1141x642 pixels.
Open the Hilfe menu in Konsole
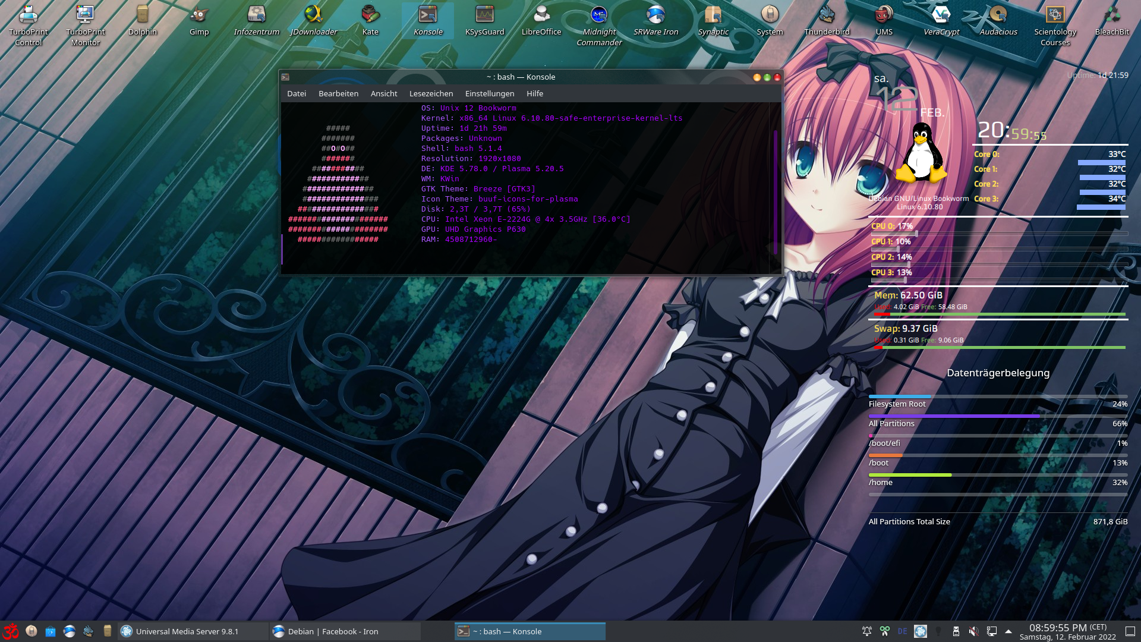pos(534,93)
